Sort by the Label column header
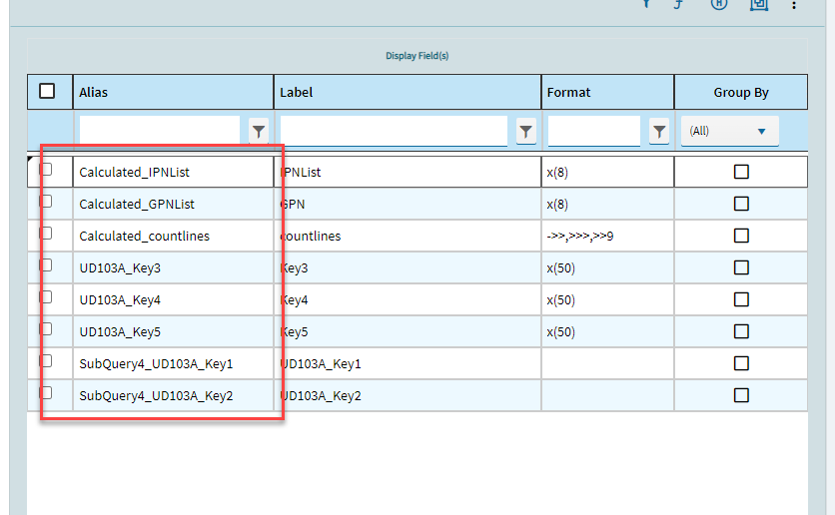The width and height of the screenshot is (835, 515). point(408,92)
